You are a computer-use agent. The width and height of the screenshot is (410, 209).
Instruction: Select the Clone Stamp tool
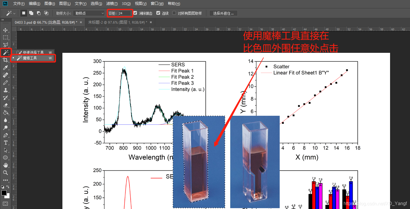[x=5, y=90]
